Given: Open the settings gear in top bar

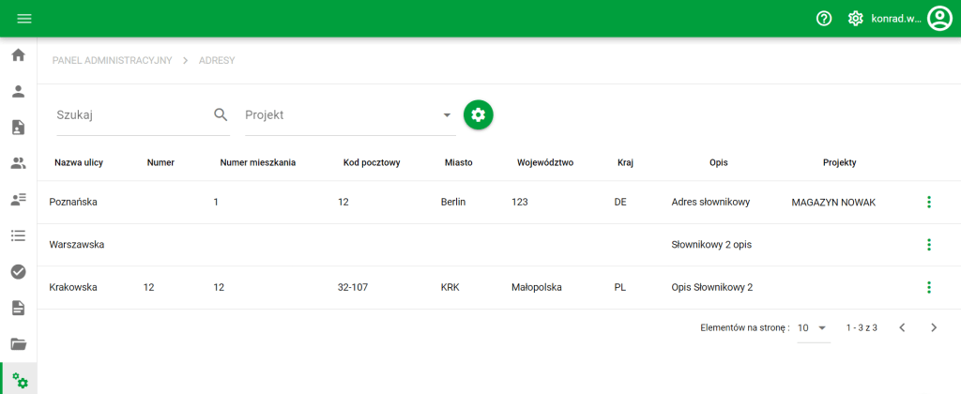Looking at the screenshot, I should (x=855, y=19).
